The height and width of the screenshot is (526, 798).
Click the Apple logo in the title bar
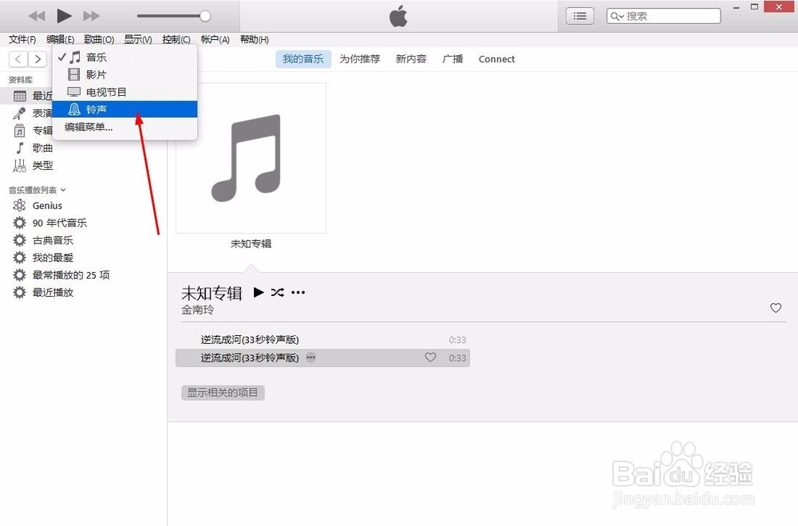(x=397, y=14)
